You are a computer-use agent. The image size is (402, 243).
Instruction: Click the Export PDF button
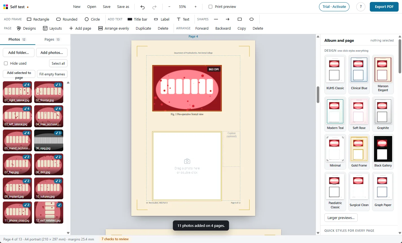(x=384, y=7)
